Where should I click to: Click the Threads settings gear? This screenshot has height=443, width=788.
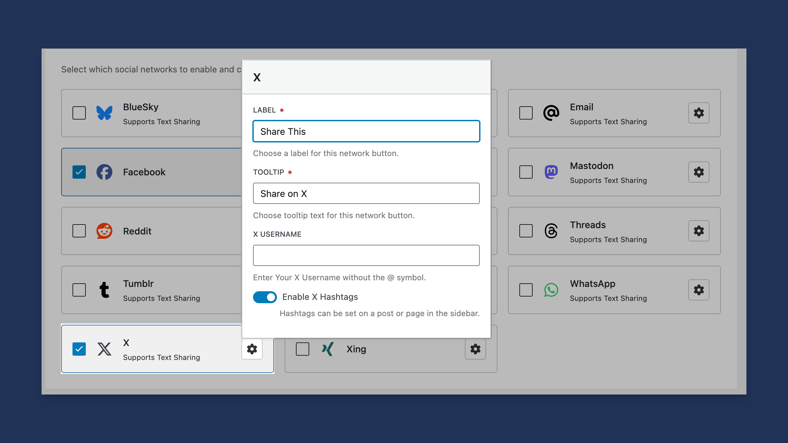(699, 231)
